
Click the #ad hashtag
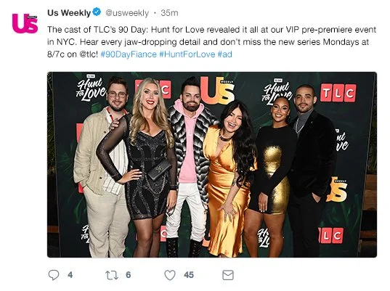[225, 54]
